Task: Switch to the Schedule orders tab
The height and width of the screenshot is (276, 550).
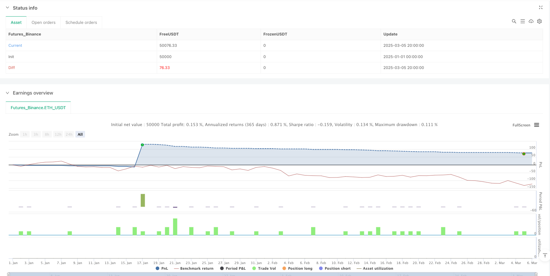Action: [81, 23]
